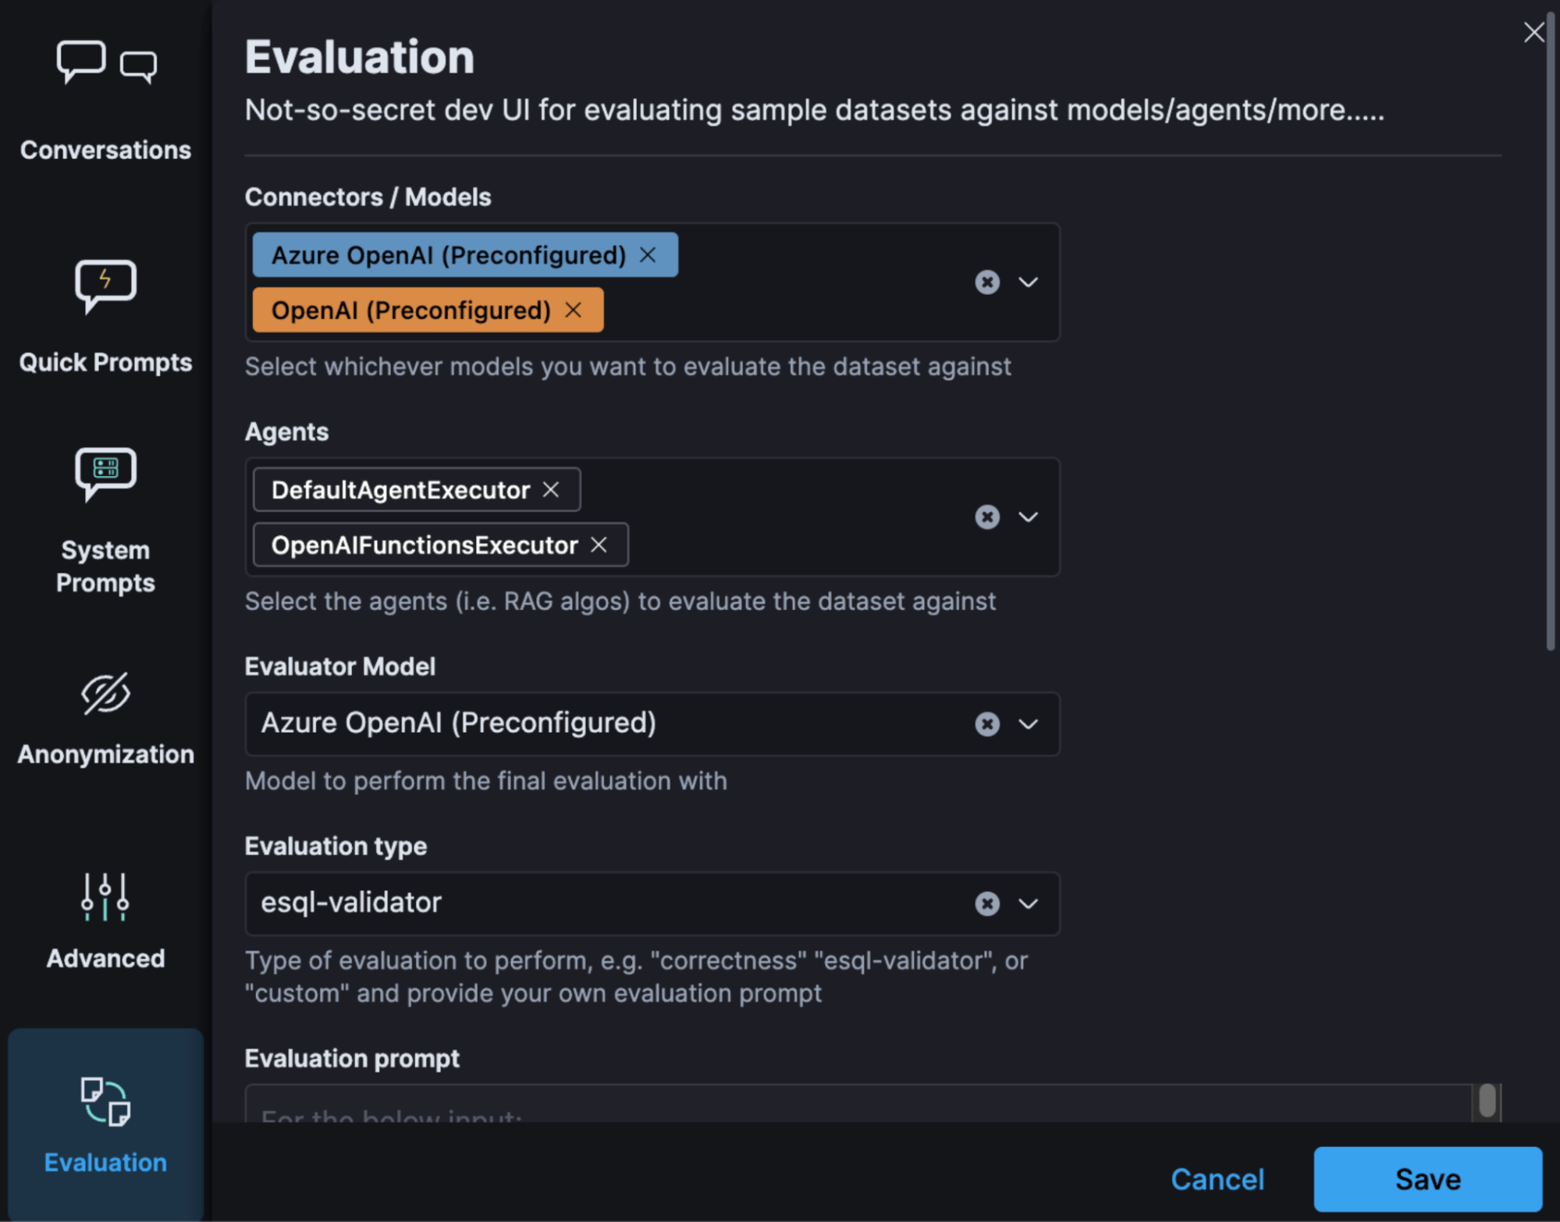Viewport: 1560px width, 1222px height.
Task: Switch to the Anonymization tab label
Action: pyautogui.click(x=105, y=755)
